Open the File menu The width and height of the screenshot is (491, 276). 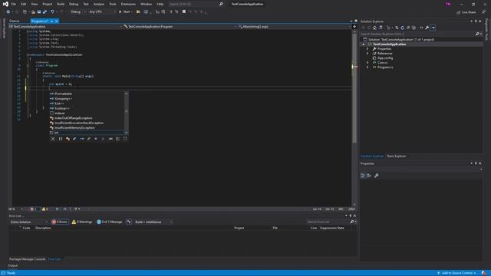click(13, 4)
